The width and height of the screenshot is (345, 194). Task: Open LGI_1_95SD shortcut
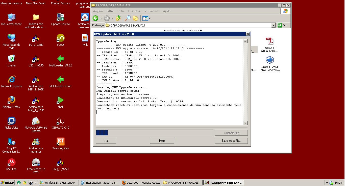coord(36,61)
